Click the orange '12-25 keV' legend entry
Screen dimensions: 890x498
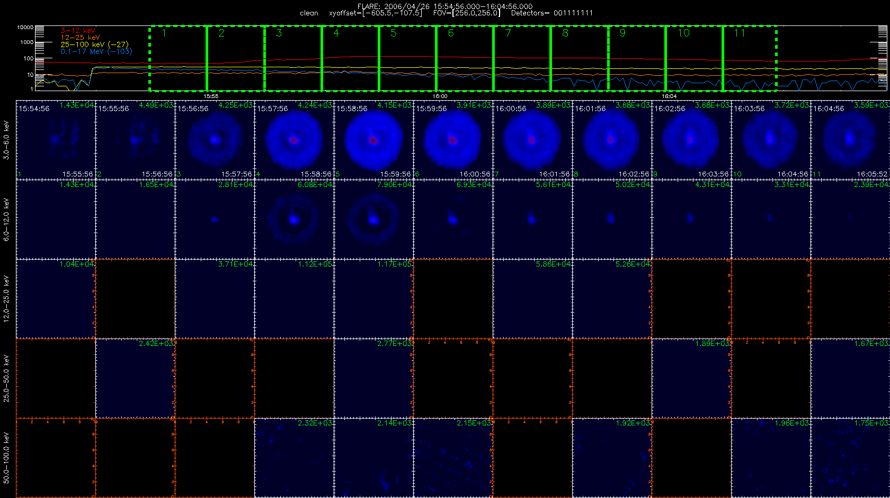point(80,38)
